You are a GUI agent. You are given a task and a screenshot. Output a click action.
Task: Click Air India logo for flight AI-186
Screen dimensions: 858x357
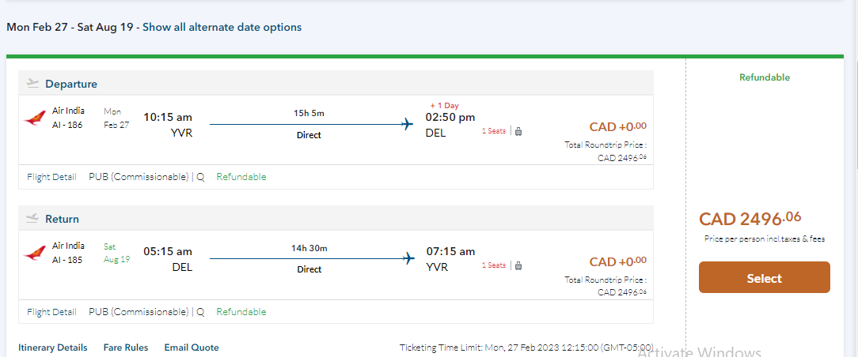point(35,118)
